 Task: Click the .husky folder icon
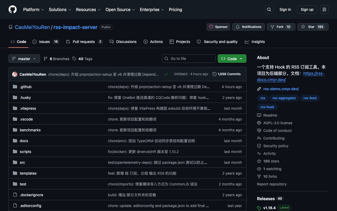tap(15, 98)
